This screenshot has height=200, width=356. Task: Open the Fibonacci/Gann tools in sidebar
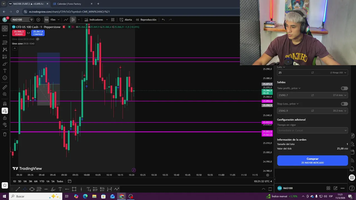(x=5, y=42)
